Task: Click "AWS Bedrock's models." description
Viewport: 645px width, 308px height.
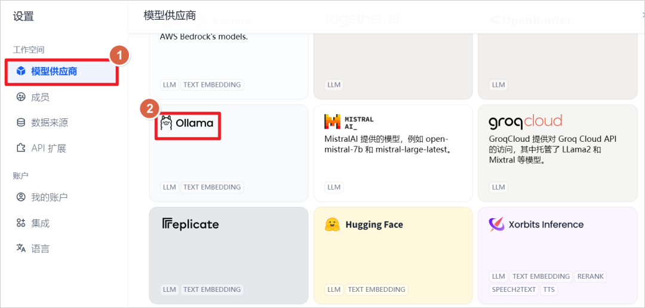Action: (204, 36)
